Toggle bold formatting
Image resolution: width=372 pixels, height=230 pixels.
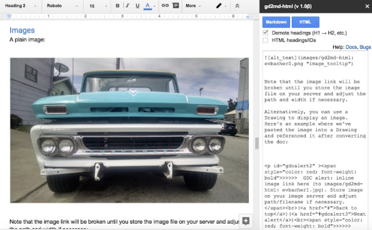(x=117, y=6)
